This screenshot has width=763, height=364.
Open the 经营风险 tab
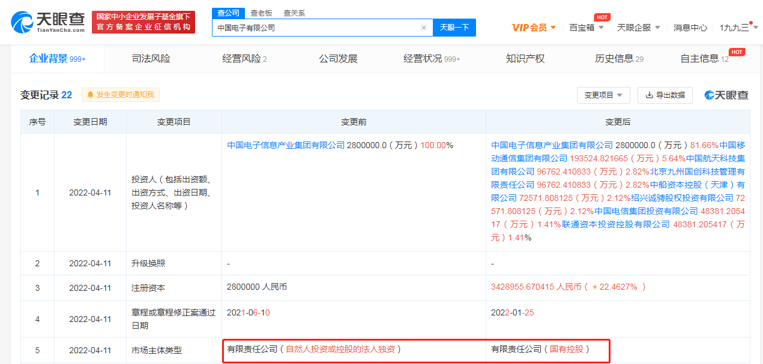244,59
